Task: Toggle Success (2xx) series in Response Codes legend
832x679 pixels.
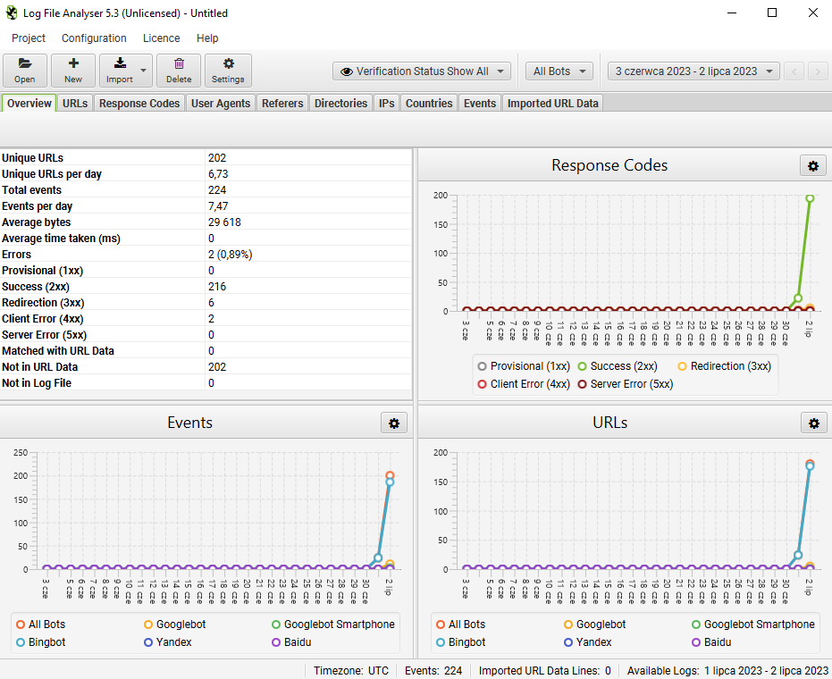Action: tap(618, 366)
